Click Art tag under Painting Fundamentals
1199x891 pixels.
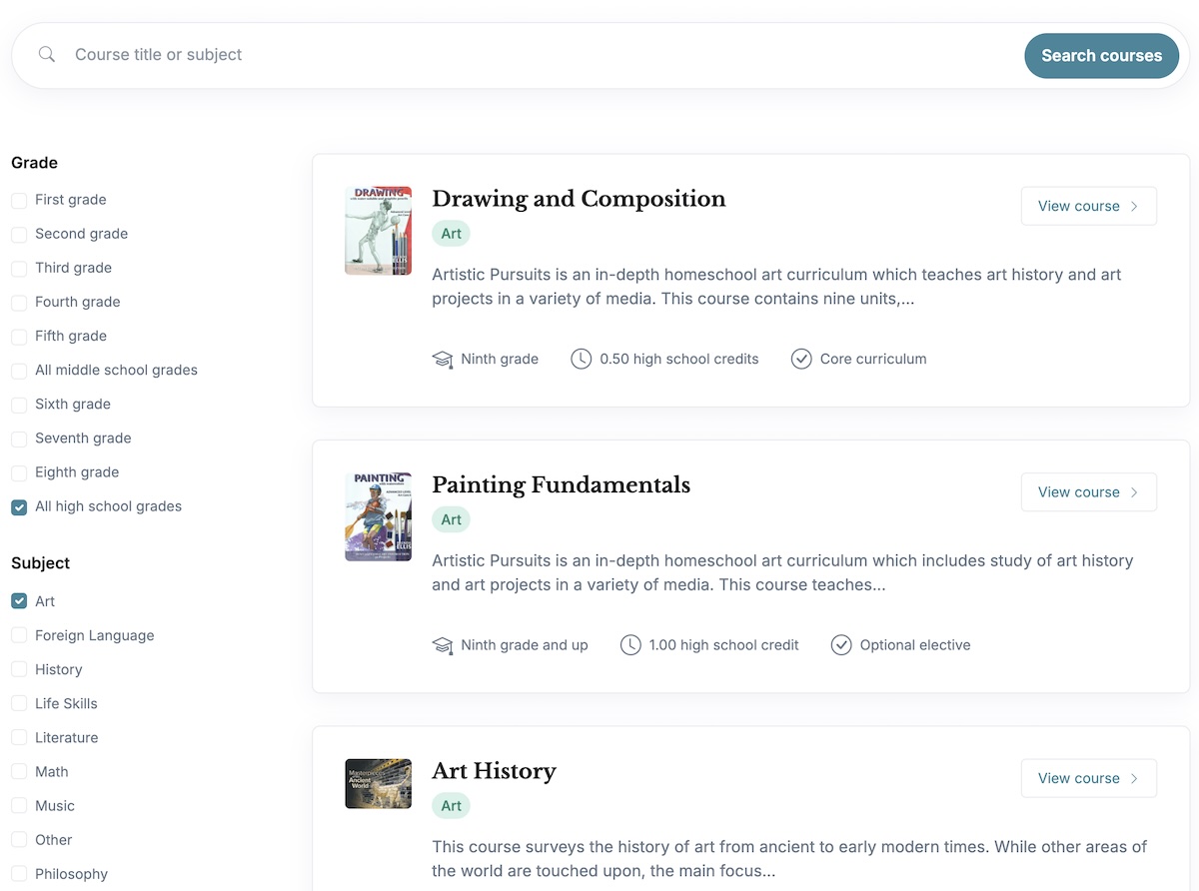[x=452, y=519]
